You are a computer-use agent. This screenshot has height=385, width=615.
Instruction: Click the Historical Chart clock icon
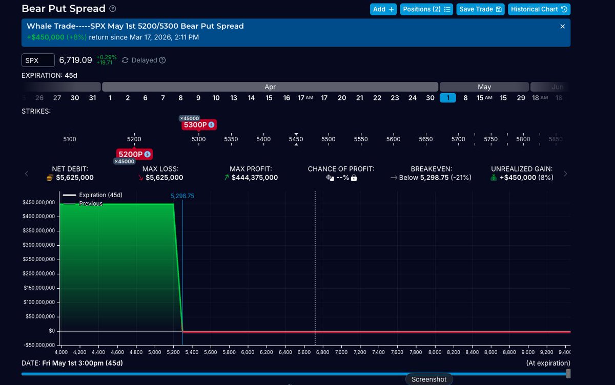pos(564,9)
